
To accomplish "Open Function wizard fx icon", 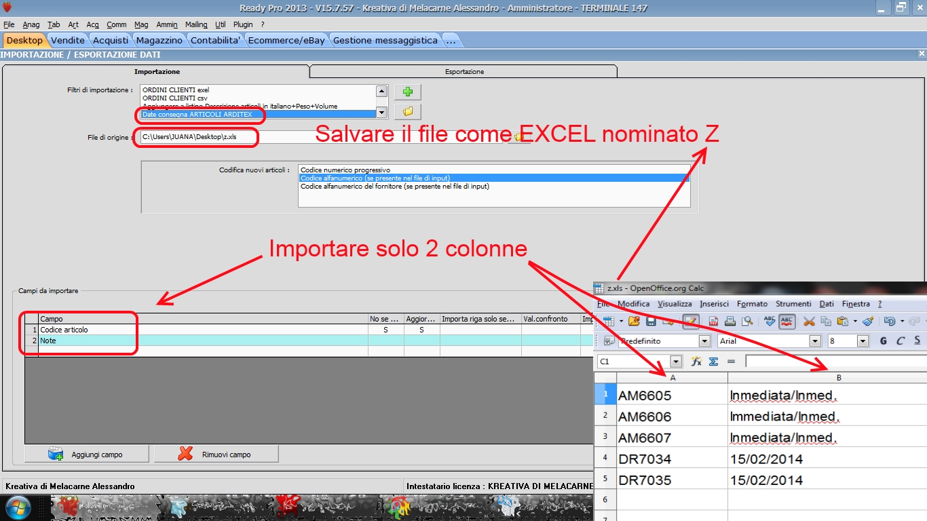I will tap(696, 362).
